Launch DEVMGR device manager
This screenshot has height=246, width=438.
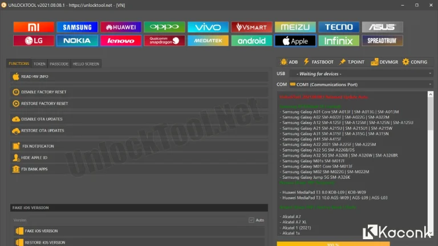point(384,62)
